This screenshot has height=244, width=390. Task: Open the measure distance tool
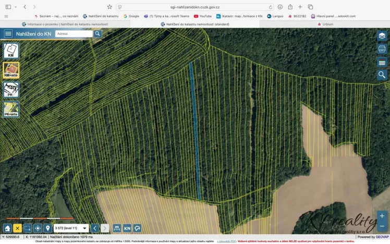coord(117,228)
